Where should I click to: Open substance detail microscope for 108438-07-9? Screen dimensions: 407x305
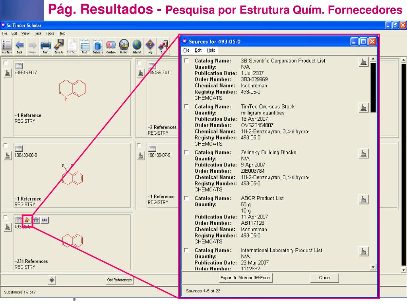[x=141, y=156]
